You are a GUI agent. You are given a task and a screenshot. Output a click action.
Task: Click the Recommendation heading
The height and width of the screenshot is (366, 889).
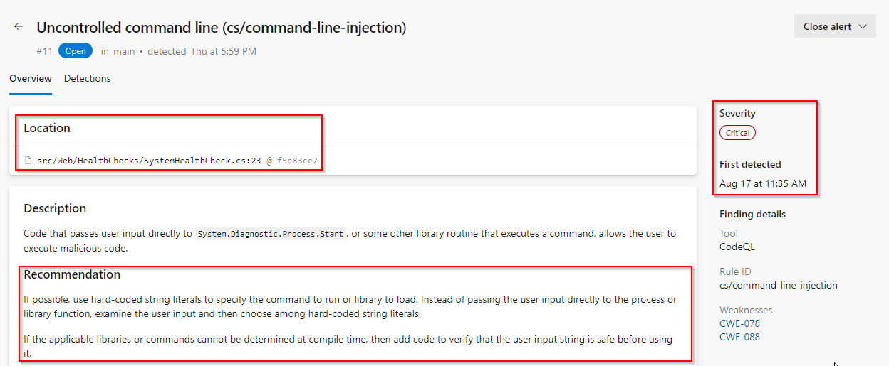pos(72,274)
